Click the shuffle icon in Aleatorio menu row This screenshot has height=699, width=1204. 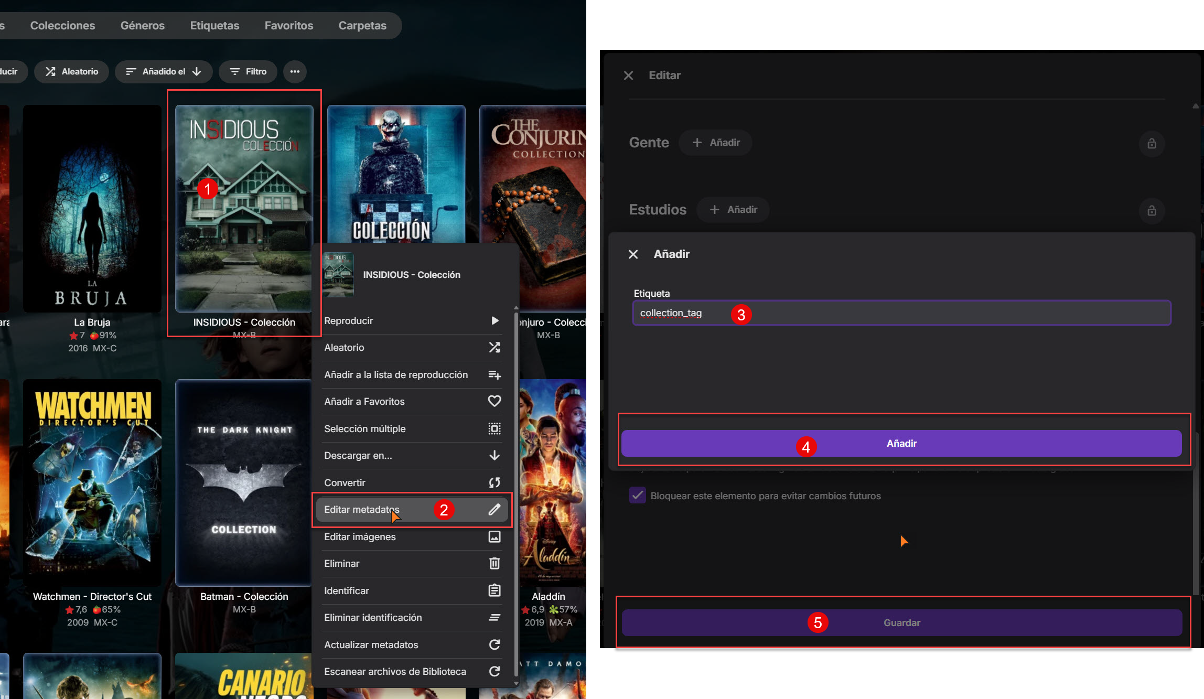pos(494,347)
